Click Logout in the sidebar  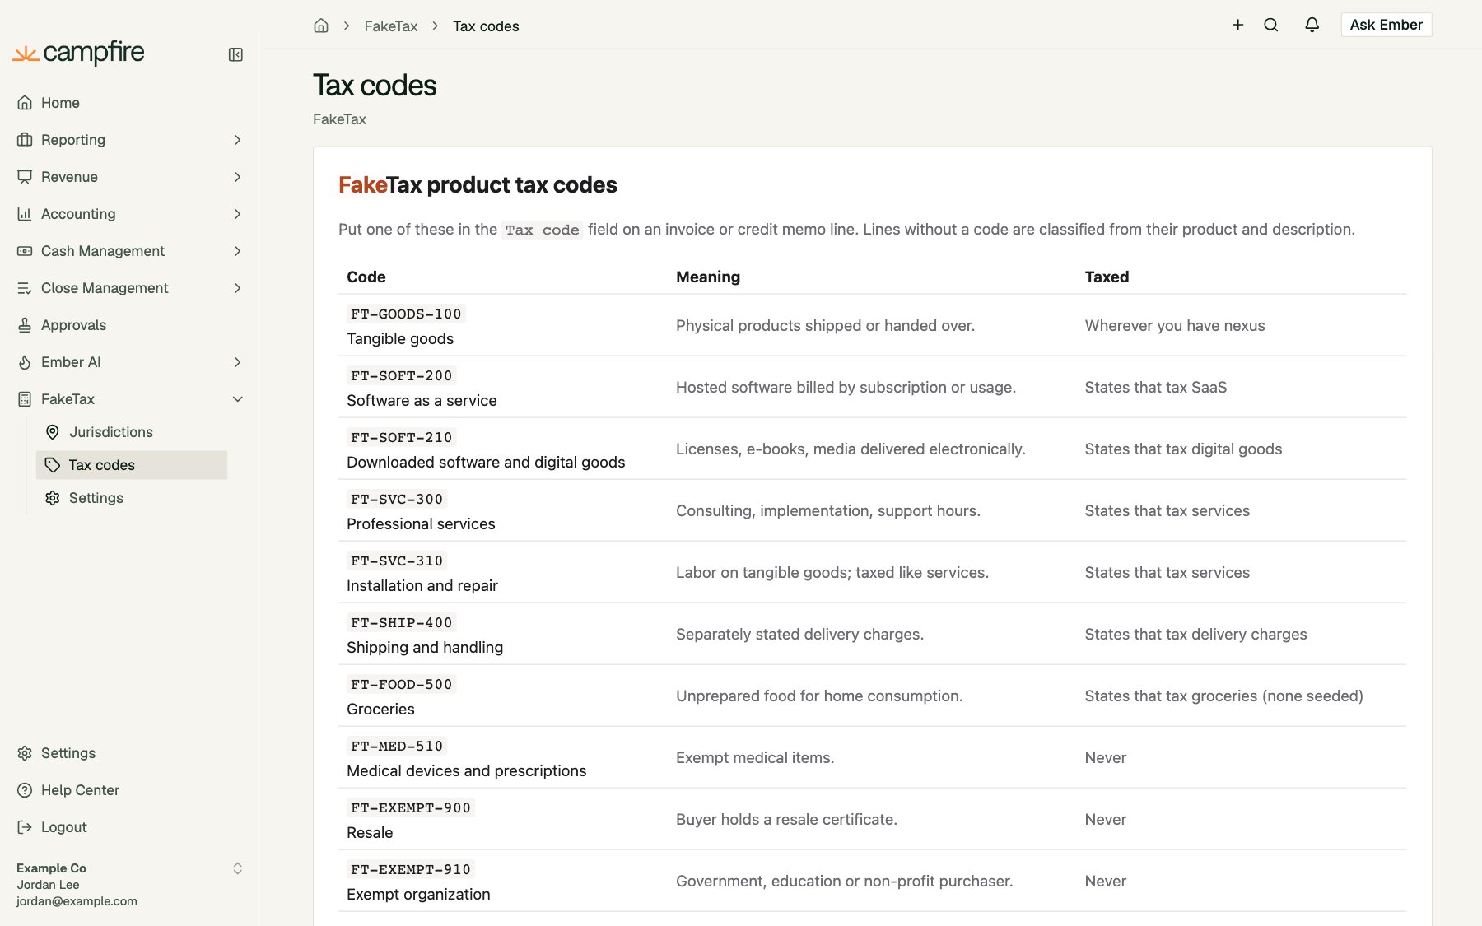pos(130,827)
